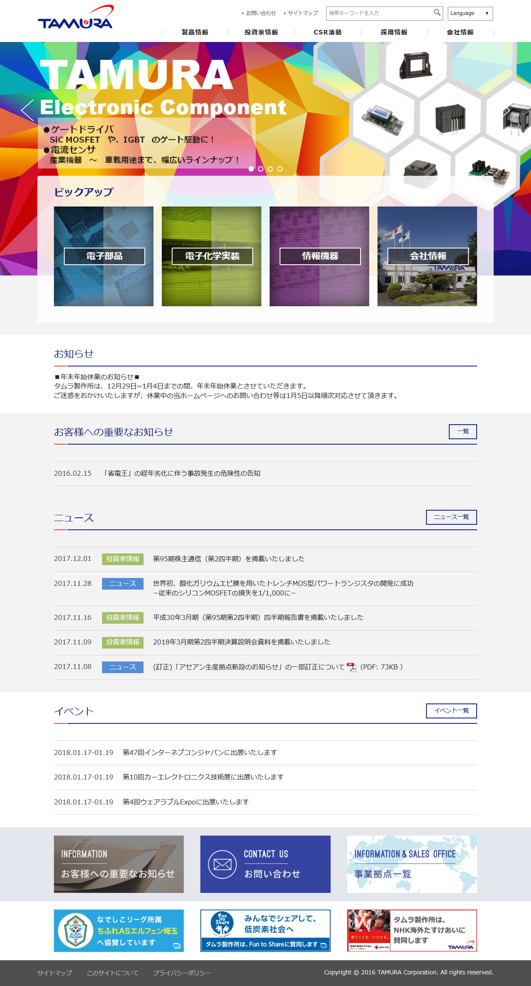Click the year-end holiday お知らせ text
The width and height of the screenshot is (531, 986).
point(227,386)
